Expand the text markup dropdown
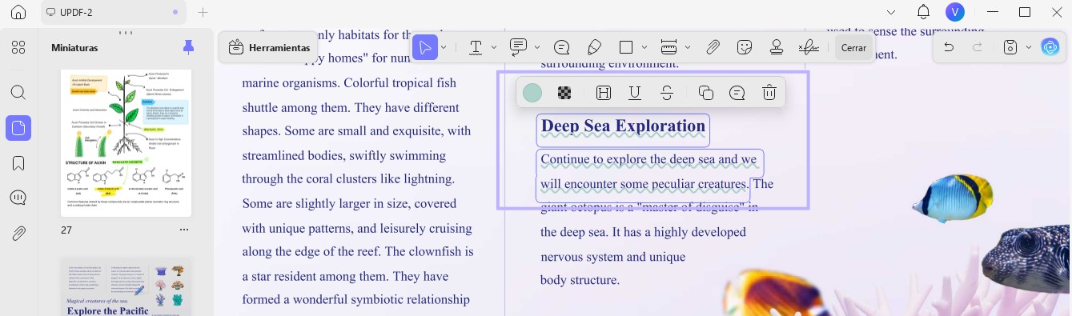 click(x=494, y=47)
